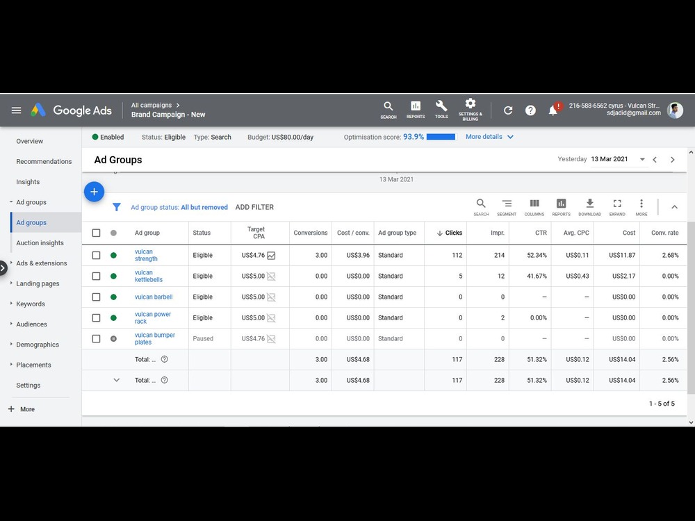Toggle status dot of vulcan strength
This screenshot has width=695, height=521.
point(113,256)
